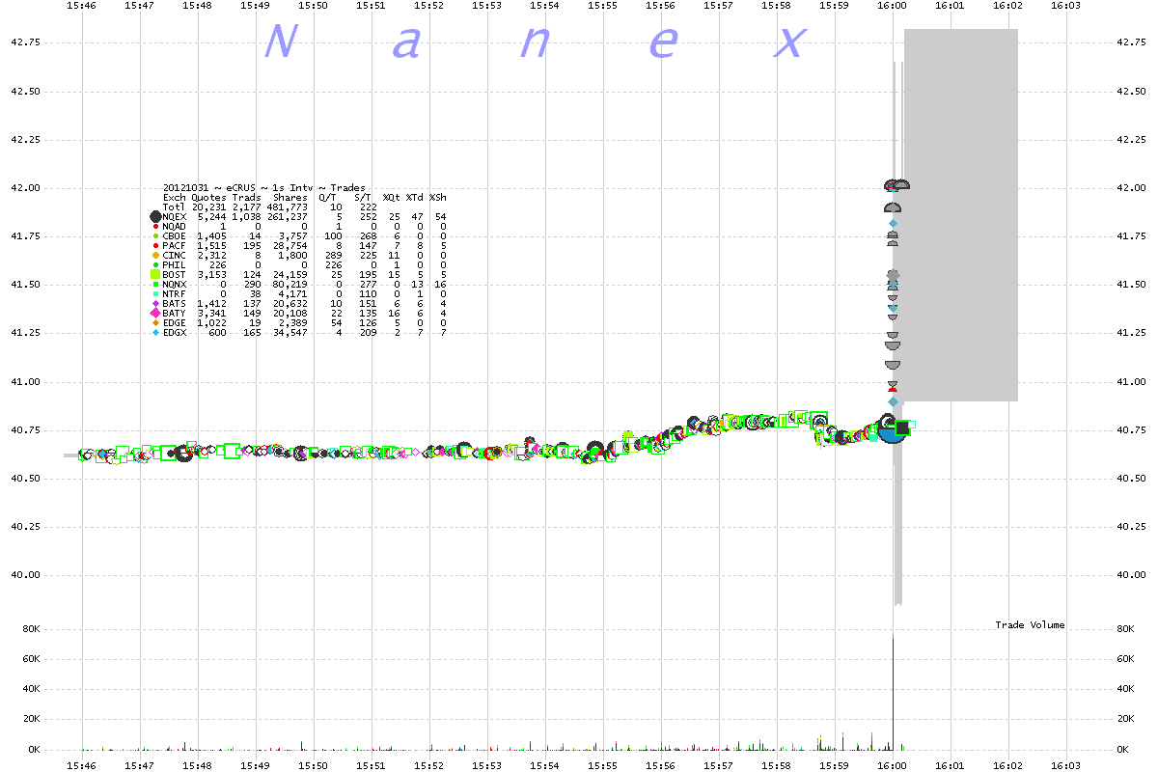Click the NQAD small red dot marker
Viewport: 1158px width, 772px height.
[x=155, y=226]
